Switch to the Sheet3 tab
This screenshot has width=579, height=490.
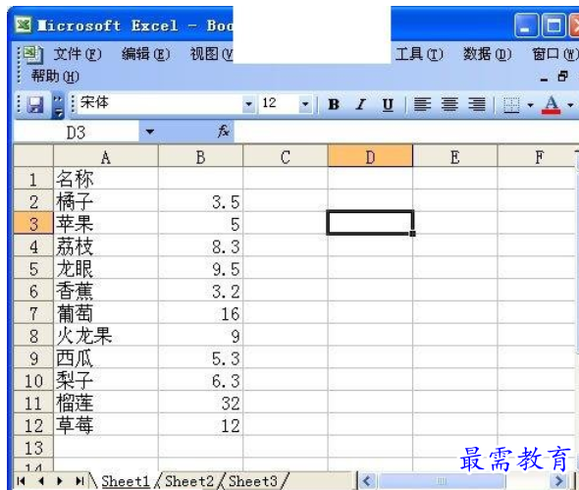pos(252,481)
